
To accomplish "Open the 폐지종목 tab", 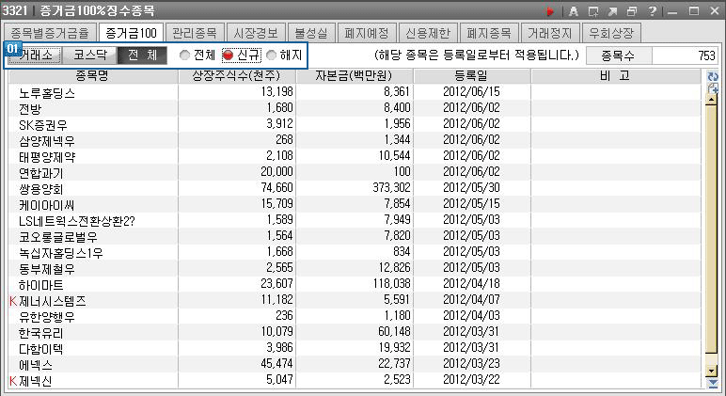I will point(489,33).
